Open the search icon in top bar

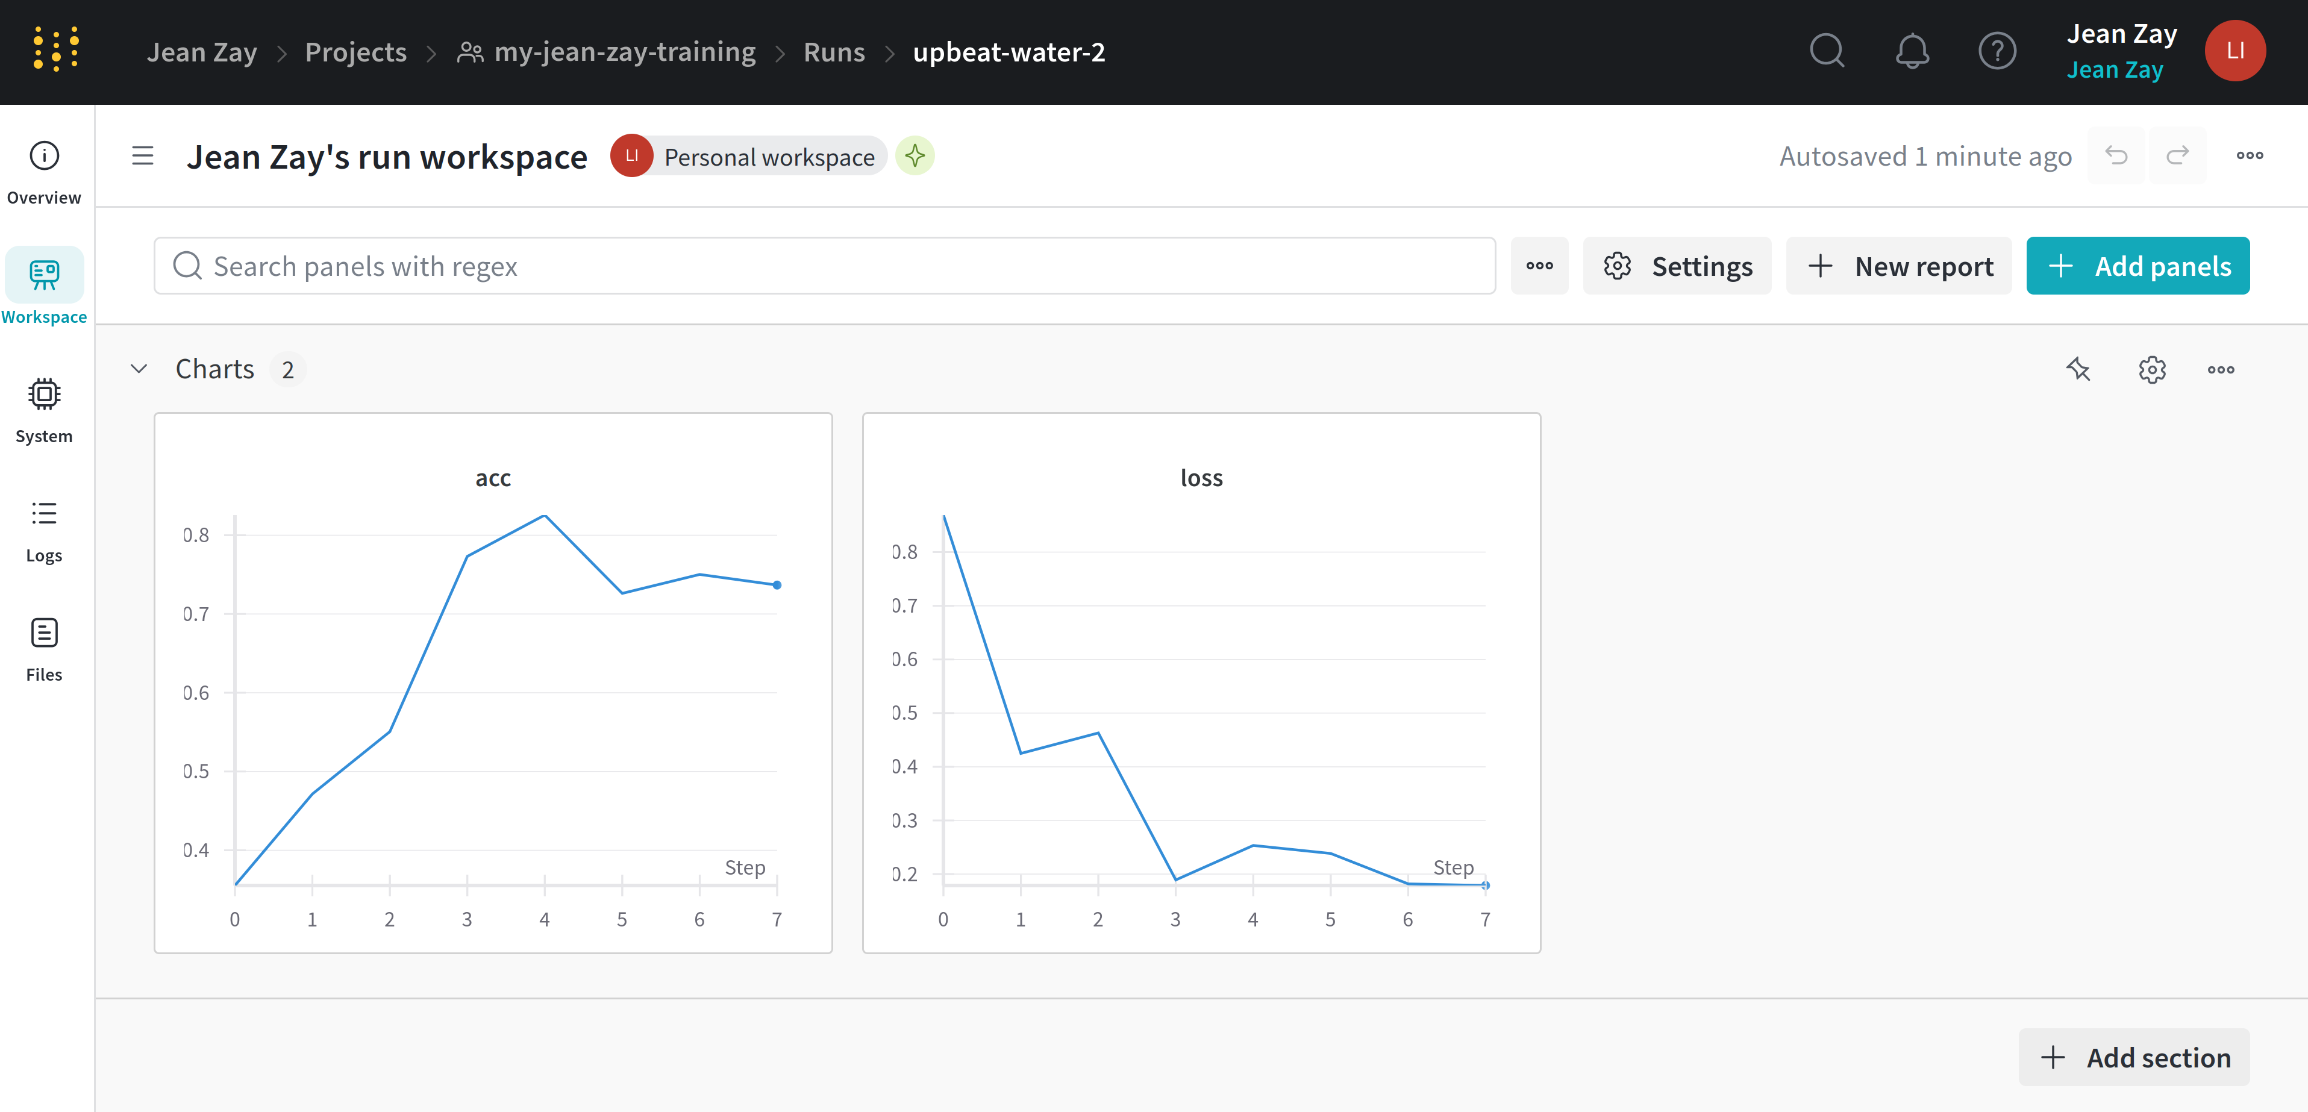(1827, 51)
